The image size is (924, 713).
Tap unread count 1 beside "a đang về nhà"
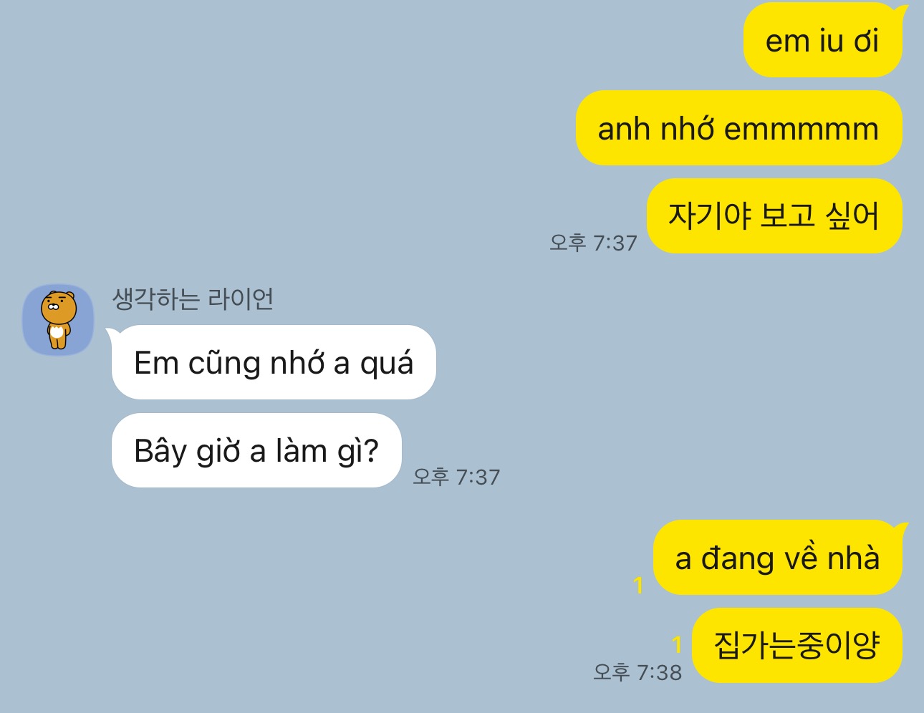pyautogui.click(x=638, y=586)
